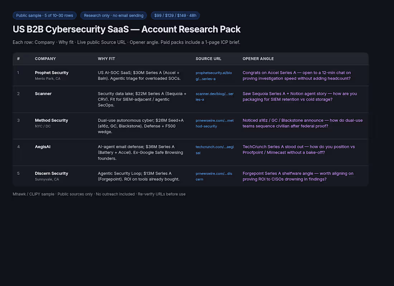Click the 'AI-agent email defense' why-fit text
The height and width of the screenshot is (286, 394).
coord(140,153)
